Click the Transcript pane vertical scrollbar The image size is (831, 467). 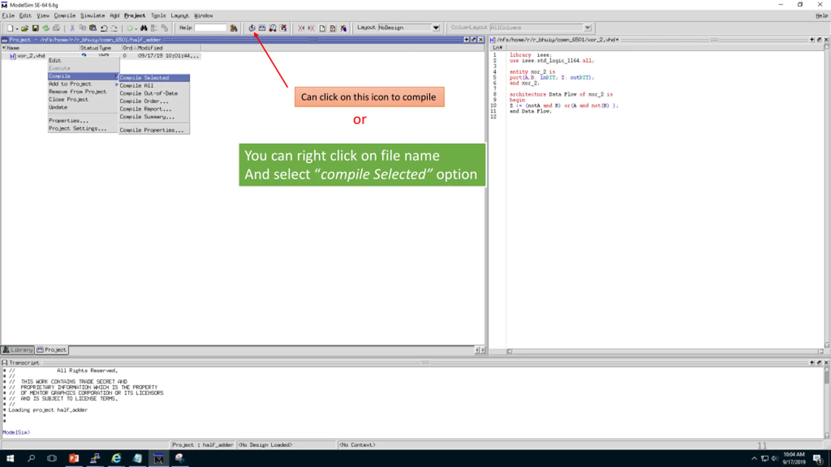coord(826,402)
